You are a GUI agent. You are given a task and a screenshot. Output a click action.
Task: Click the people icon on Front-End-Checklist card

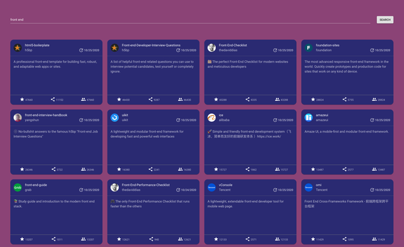277,99
